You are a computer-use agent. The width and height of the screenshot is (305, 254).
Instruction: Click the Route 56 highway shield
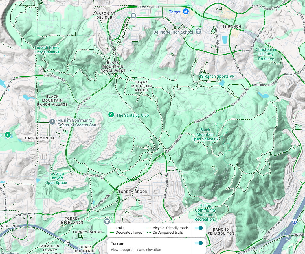[67, 242]
